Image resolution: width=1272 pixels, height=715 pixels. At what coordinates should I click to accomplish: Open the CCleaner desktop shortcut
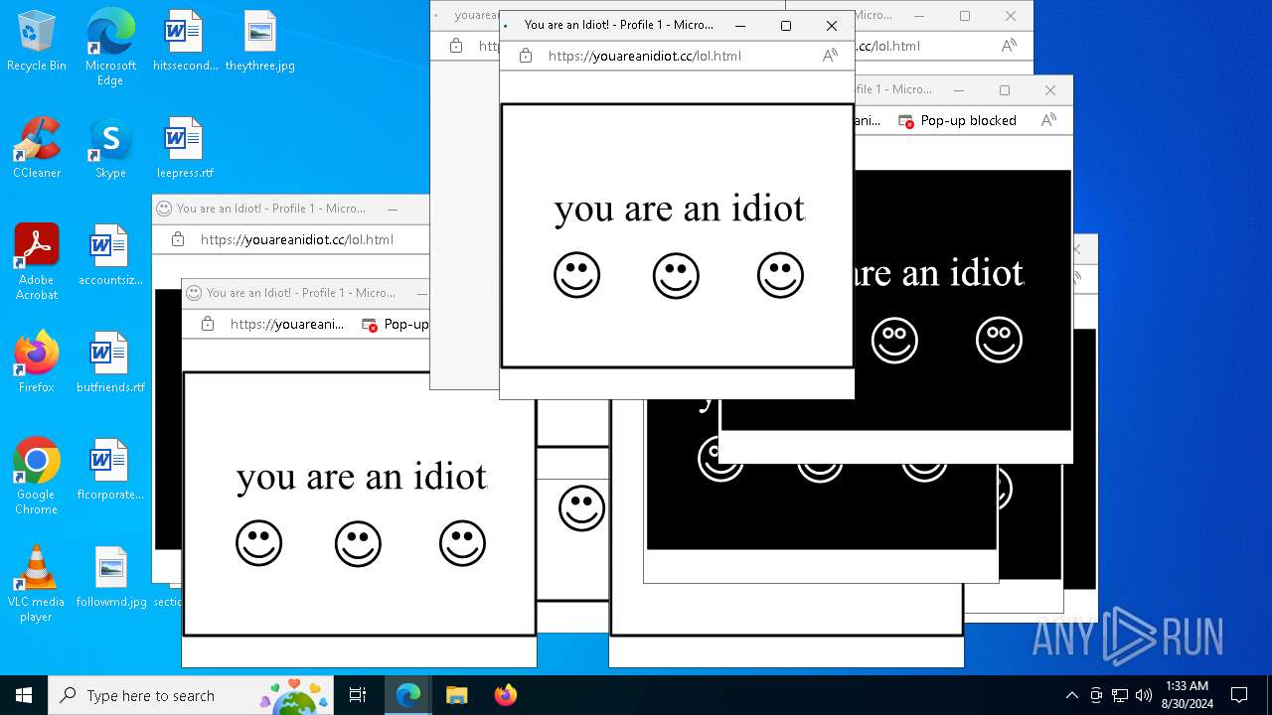click(x=37, y=149)
